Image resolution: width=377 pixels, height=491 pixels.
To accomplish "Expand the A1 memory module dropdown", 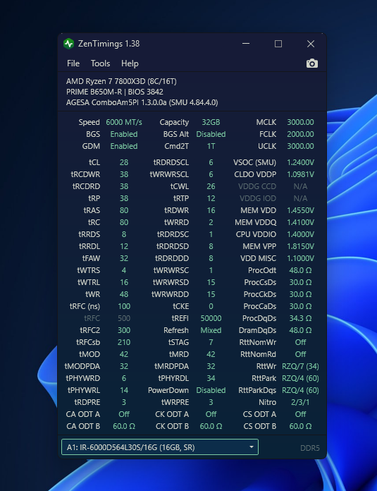I will (x=160, y=447).
